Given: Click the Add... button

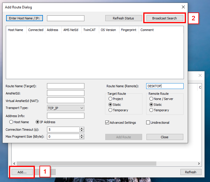Looking at the screenshot, I should click(x=22, y=172).
